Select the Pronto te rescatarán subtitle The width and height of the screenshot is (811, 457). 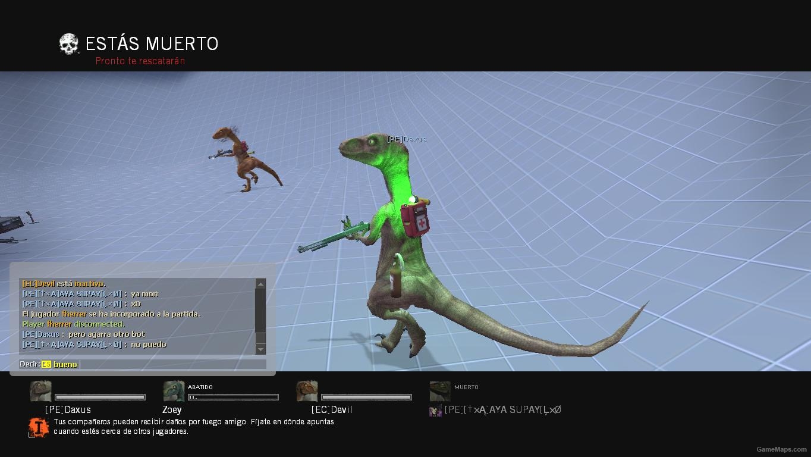[140, 61]
